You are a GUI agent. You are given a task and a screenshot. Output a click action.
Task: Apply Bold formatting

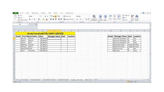pos(30,19)
